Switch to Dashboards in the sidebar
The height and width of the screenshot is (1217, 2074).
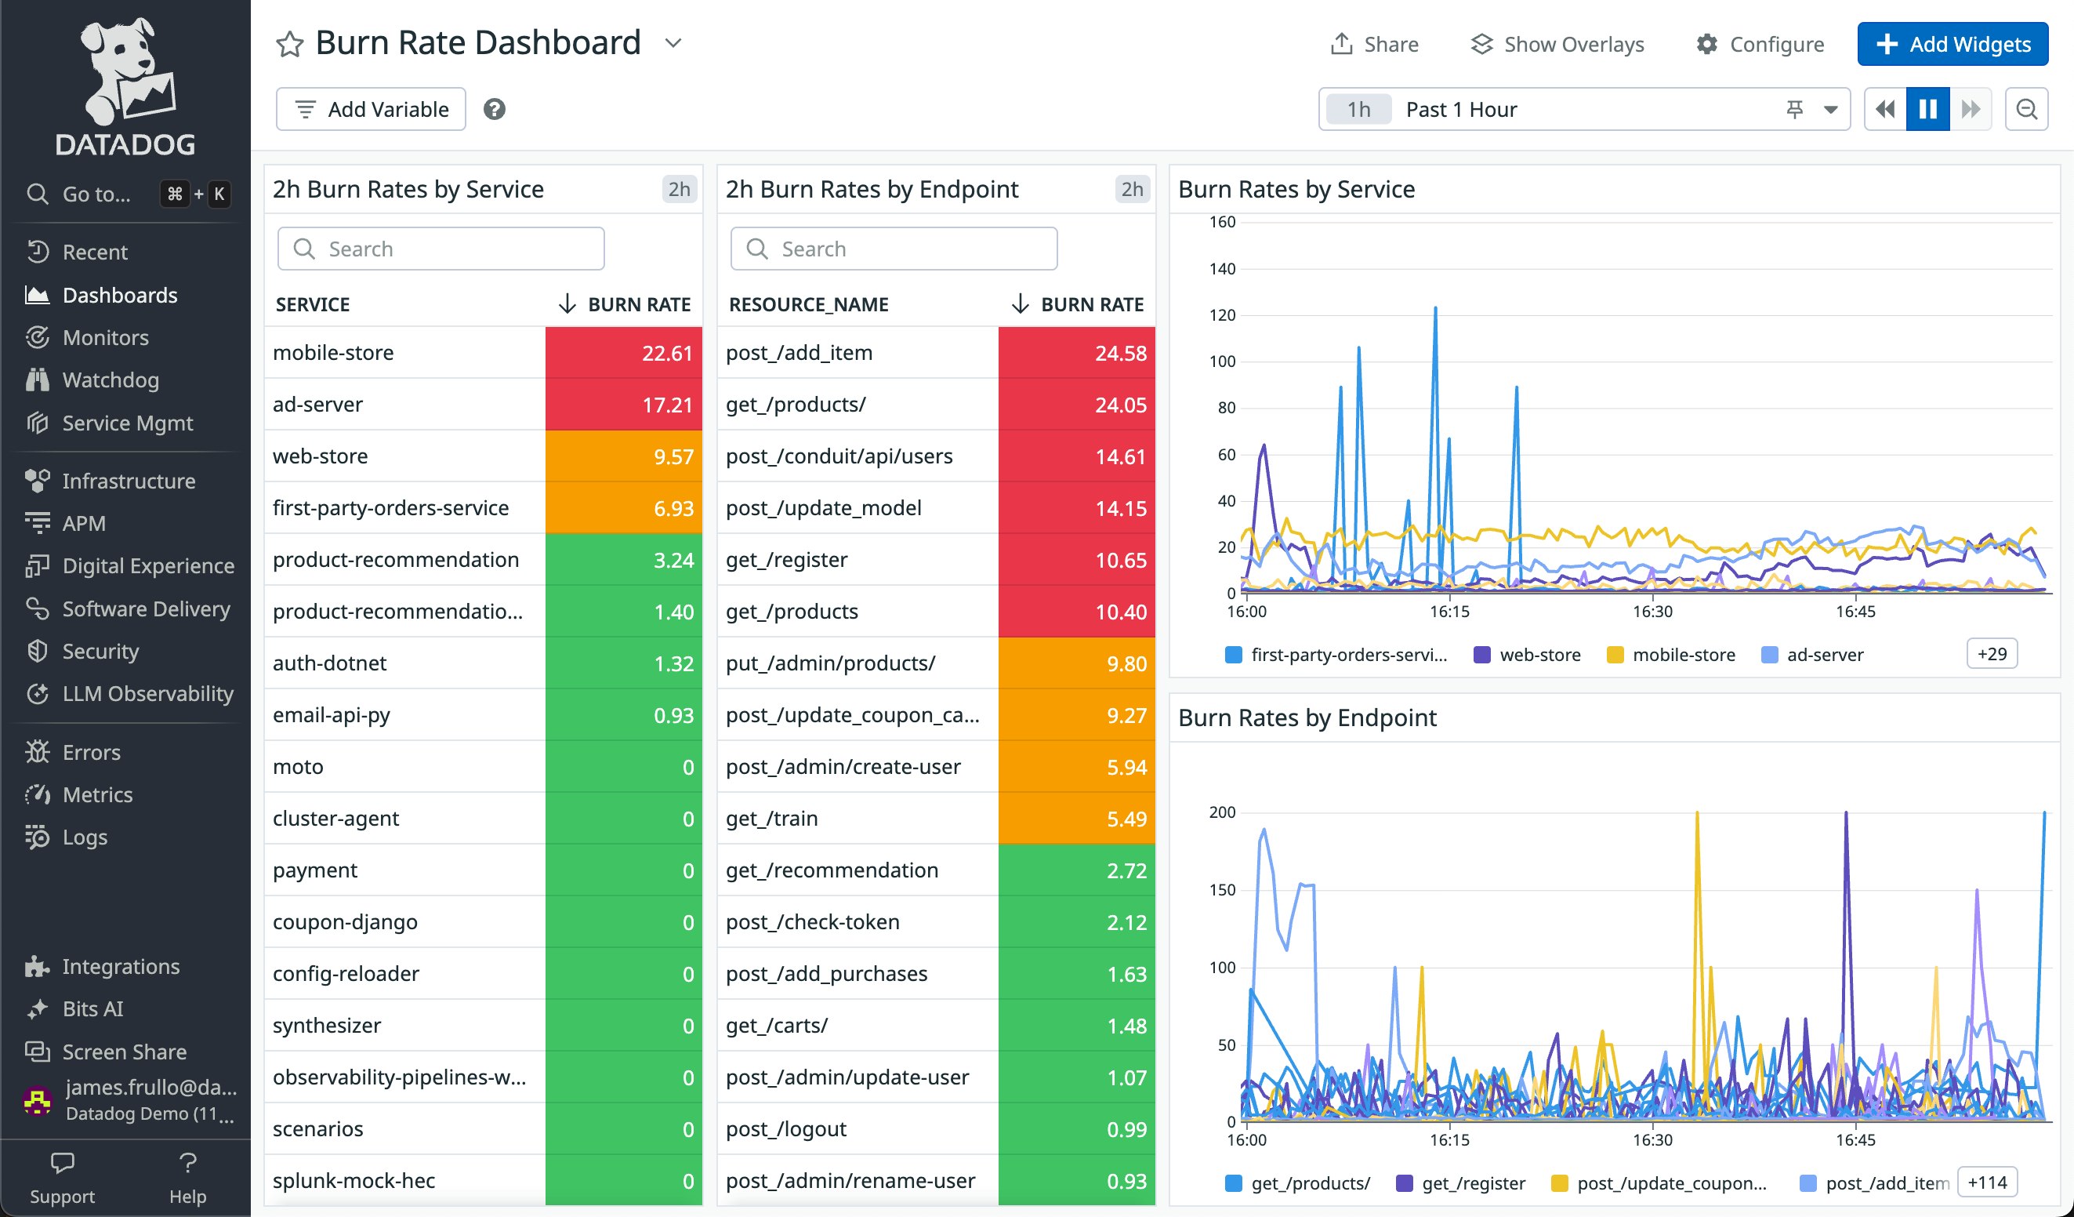point(120,294)
